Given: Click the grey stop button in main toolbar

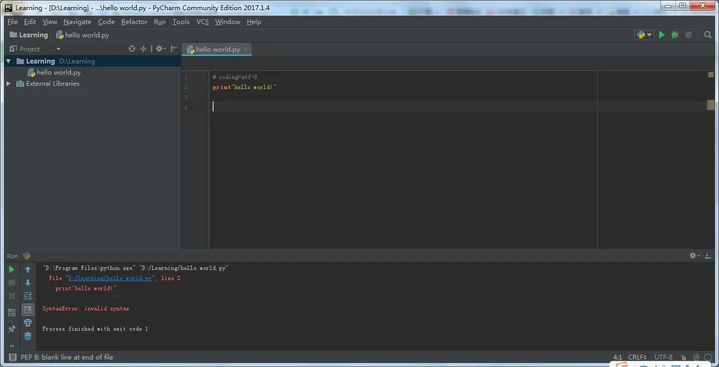Looking at the screenshot, I should [689, 35].
